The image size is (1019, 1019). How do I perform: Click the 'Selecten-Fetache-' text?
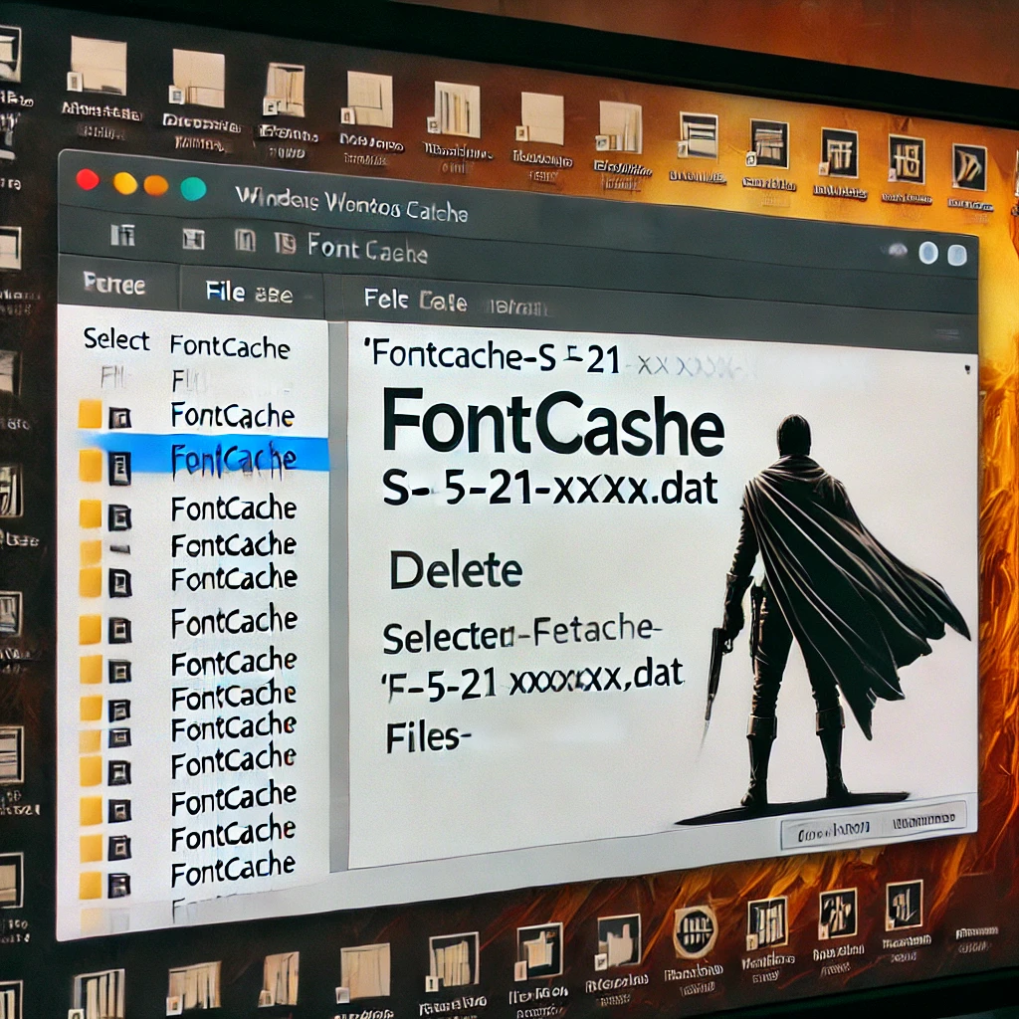point(521,633)
